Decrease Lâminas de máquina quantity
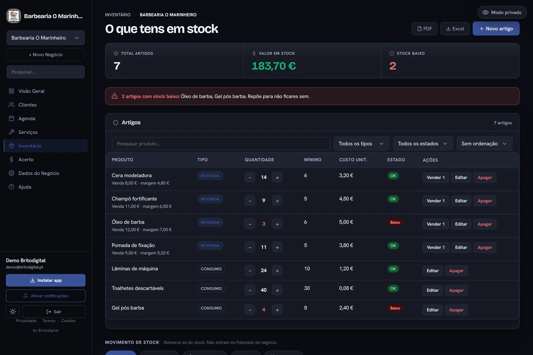Viewport: 533px width, 355px height. (x=250, y=271)
